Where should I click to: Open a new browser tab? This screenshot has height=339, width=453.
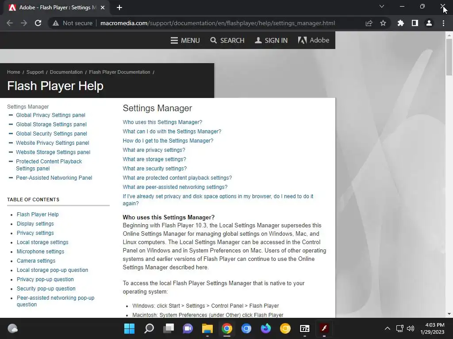(x=119, y=8)
